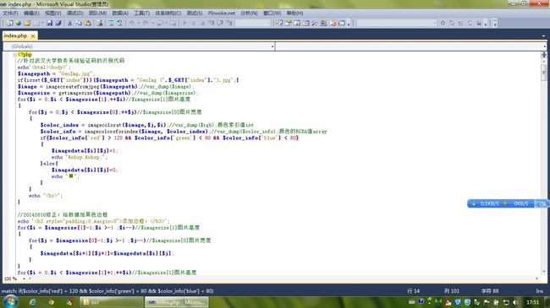The height and width of the screenshot is (308, 550).
Task: Open the 编辑(E) menu
Action: pyautogui.click(x=31, y=13)
